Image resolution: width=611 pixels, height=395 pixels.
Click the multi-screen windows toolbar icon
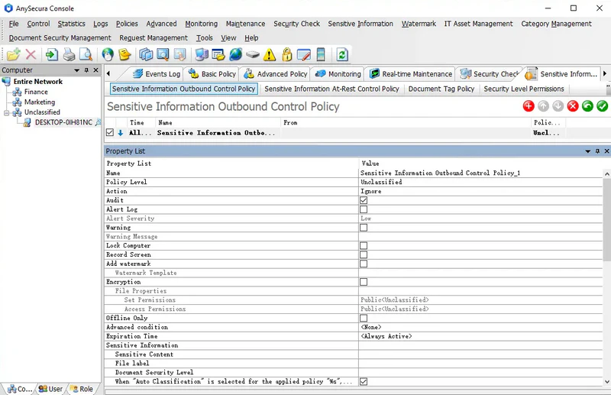[146, 54]
